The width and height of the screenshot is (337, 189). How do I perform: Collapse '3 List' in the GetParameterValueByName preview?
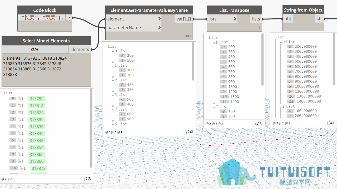click(x=113, y=95)
